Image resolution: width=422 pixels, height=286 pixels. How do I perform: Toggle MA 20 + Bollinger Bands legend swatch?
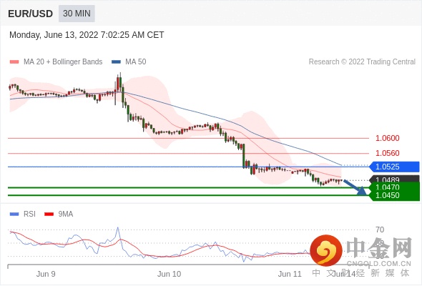point(14,62)
